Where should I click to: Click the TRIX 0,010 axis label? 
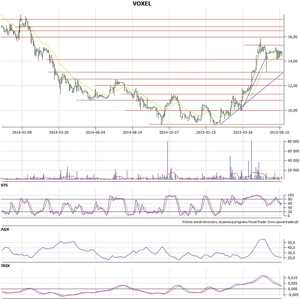pyautogui.click(x=293, y=278)
